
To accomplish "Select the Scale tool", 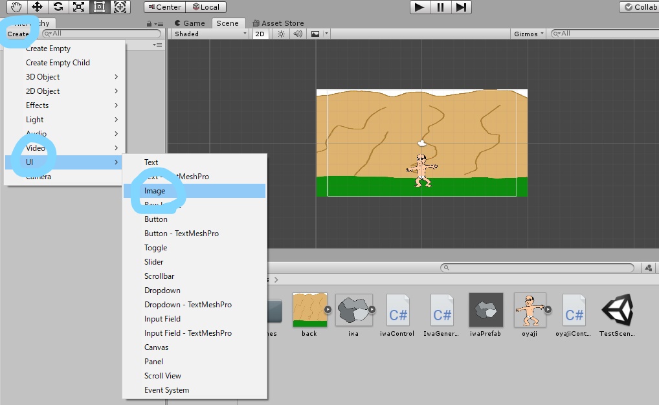I will tap(78, 6).
